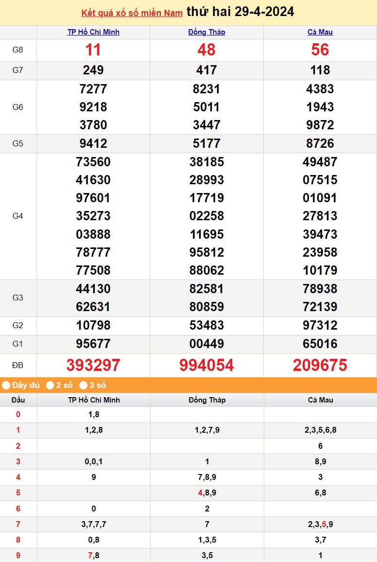Click Đồng Tháp special prize 994054
Image resolution: width=377 pixels, height=562 pixels.
click(x=206, y=365)
